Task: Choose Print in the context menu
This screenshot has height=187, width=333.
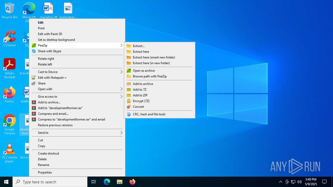Action: click(77, 28)
